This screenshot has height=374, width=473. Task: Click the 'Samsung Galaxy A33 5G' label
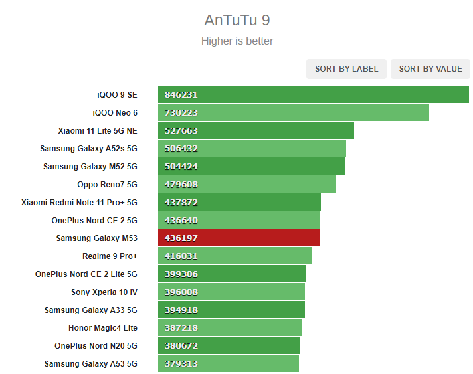point(91,310)
